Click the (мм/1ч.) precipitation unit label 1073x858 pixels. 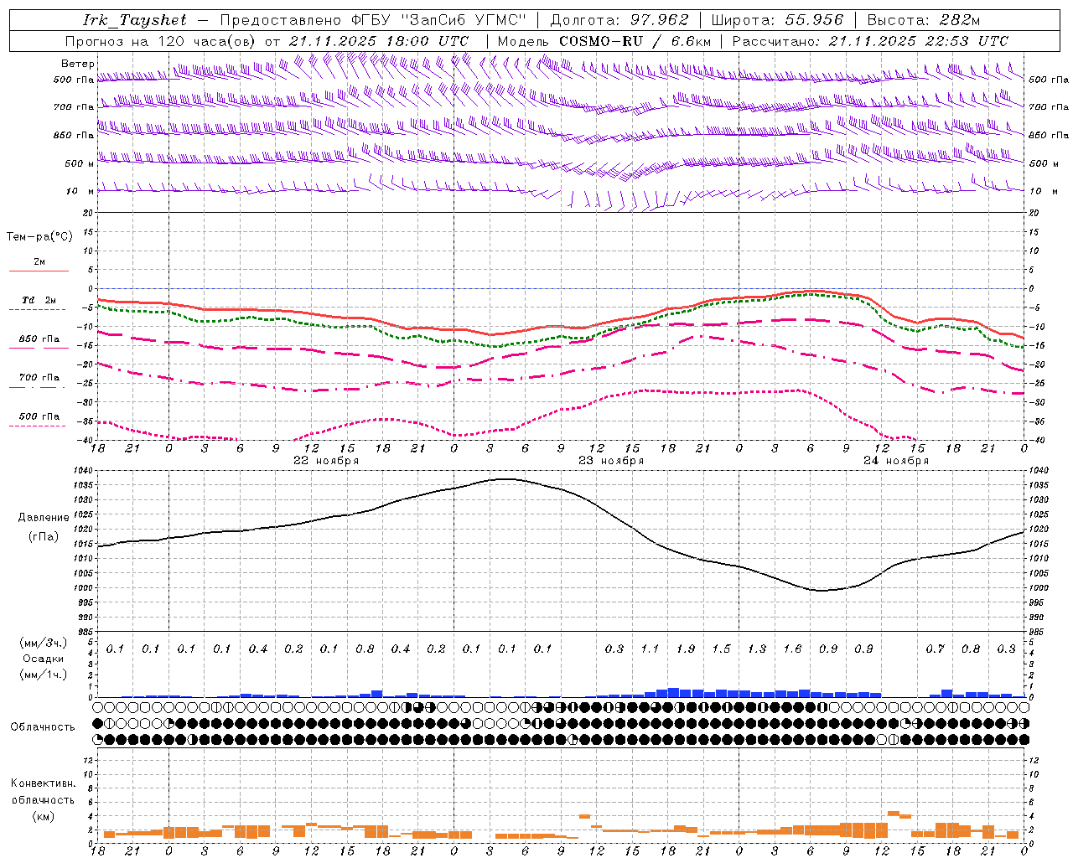[x=44, y=675]
